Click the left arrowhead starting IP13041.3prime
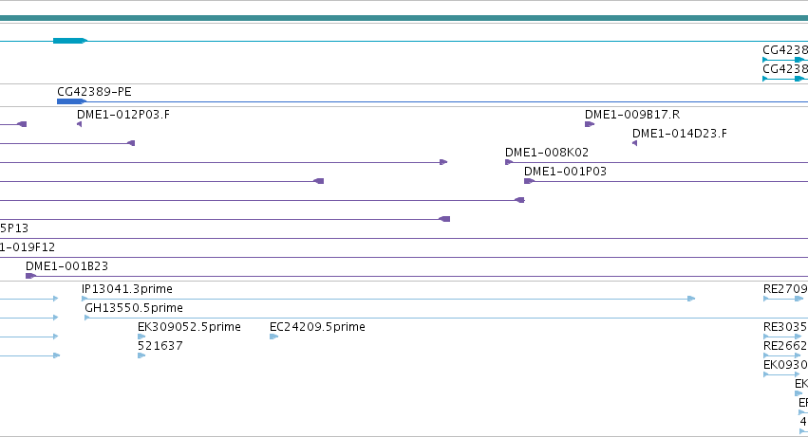The height and width of the screenshot is (437, 808). tap(85, 299)
